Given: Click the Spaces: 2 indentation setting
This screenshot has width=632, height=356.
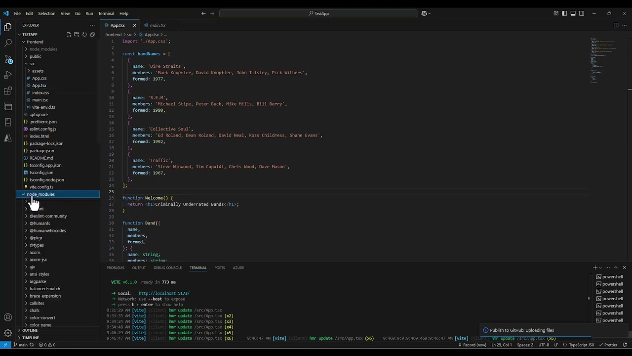Looking at the screenshot, I should 525,345.
